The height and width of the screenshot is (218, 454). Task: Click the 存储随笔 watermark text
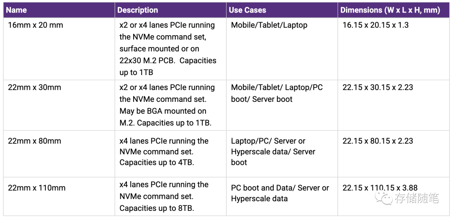pos(417,198)
